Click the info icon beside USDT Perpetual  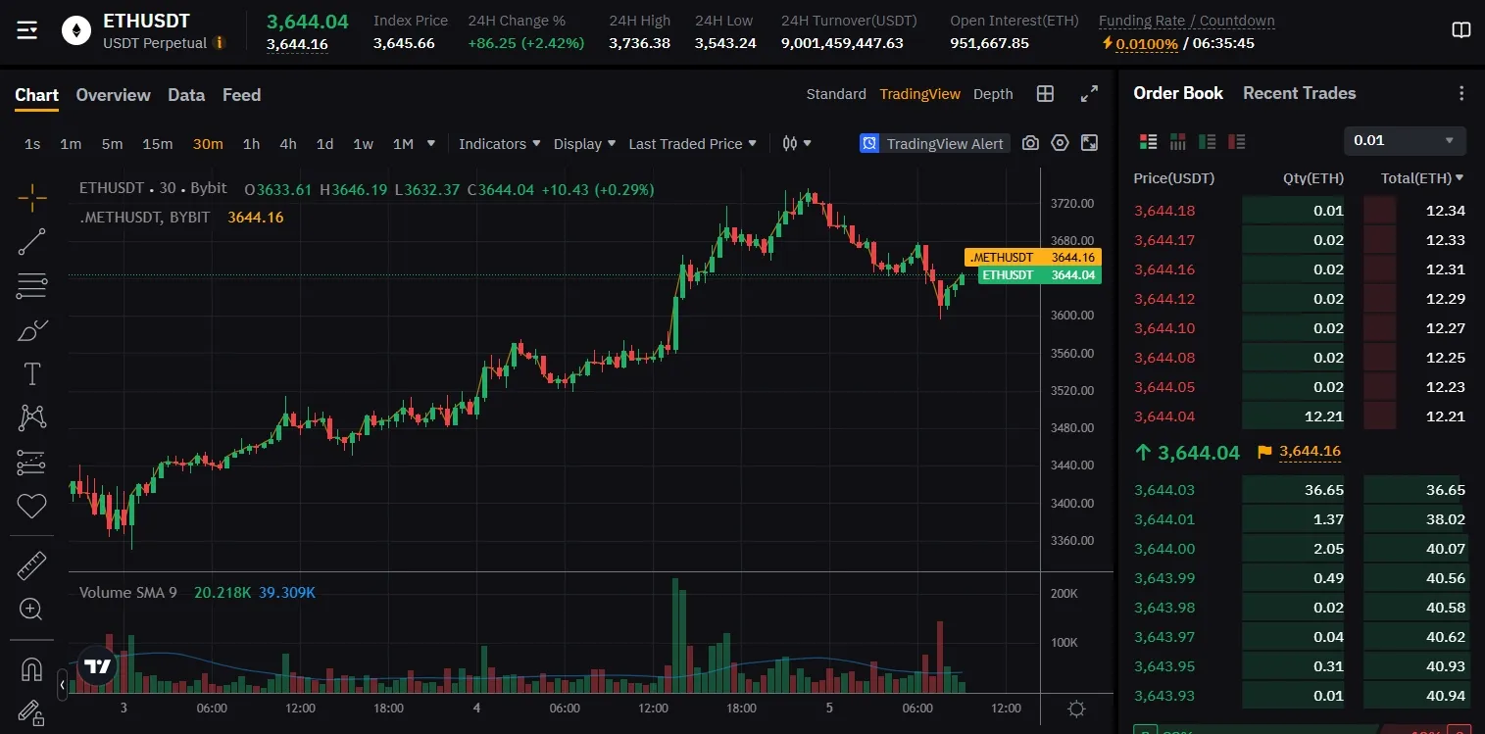click(219, 43)
